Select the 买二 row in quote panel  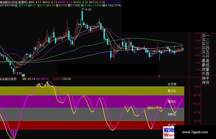(x=206, y=40)
